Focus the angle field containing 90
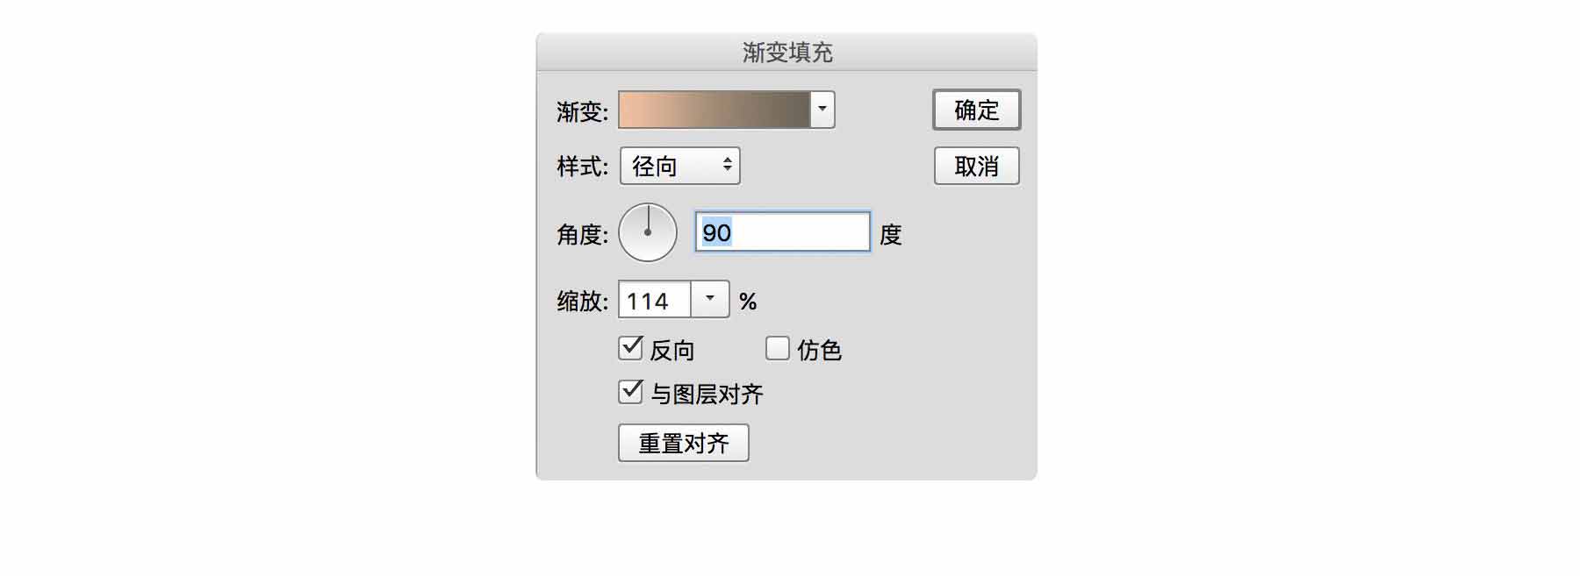 pos(782,233)
